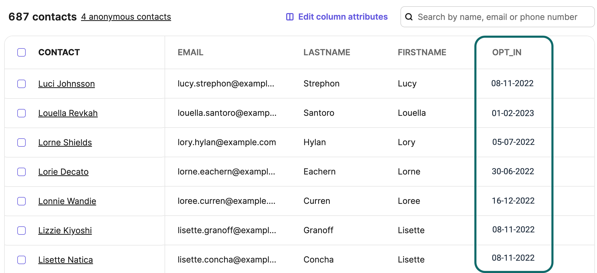The image size is (597, 273).
Task: Focus the search by name, email or phone field
Action: click(x=498, y=17)
